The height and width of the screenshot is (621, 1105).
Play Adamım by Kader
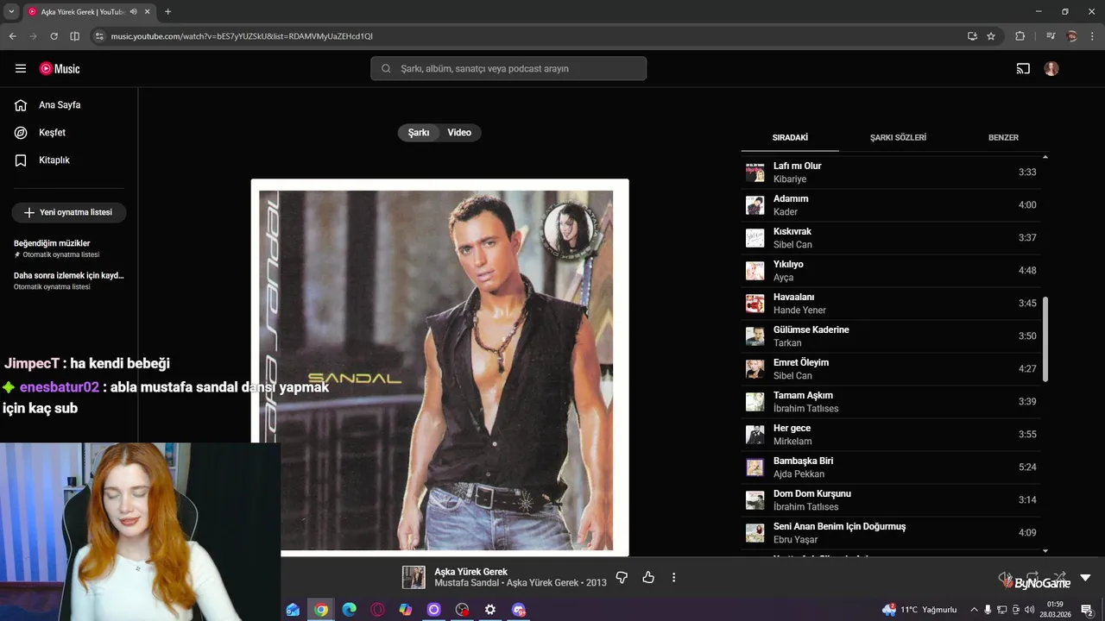point(891,205)
